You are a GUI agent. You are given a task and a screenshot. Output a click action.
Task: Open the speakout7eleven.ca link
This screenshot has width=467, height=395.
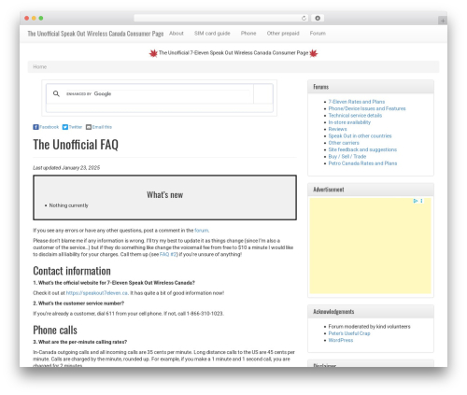point(97,293)
